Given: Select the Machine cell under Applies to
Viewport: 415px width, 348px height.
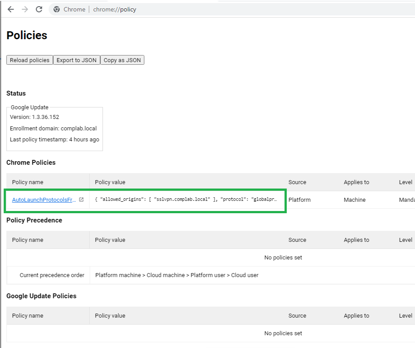Looking at the screenshot, I should 355,200.
